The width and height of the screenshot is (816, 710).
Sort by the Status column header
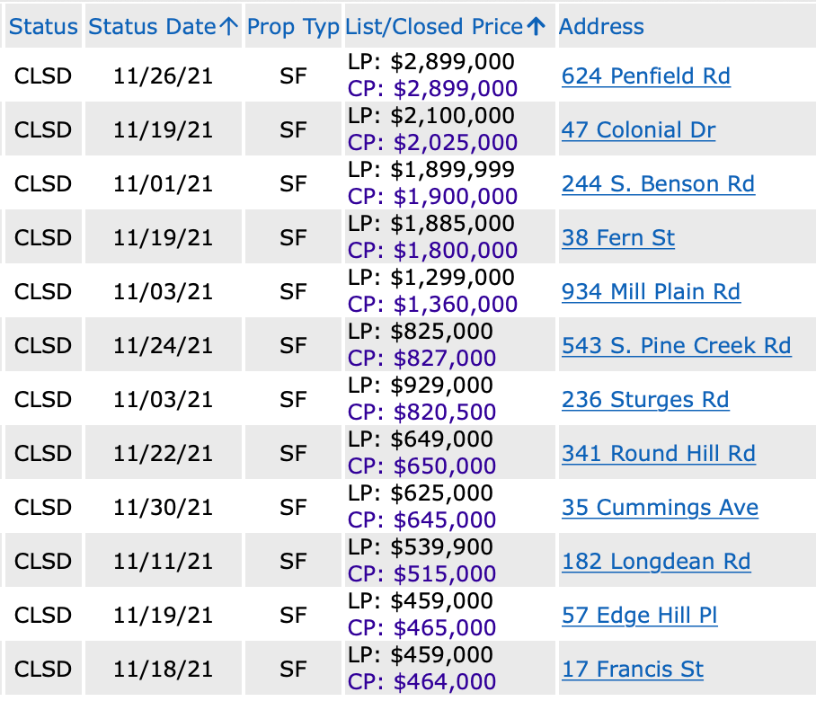click(x=43, y=27)
